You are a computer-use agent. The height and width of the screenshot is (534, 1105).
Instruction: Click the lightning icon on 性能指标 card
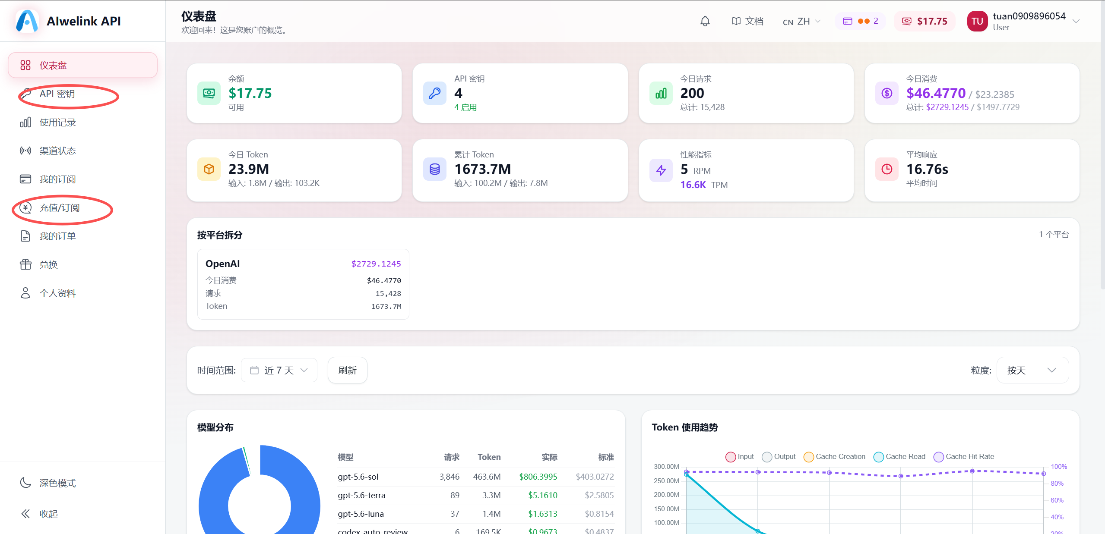click(661, 170)
